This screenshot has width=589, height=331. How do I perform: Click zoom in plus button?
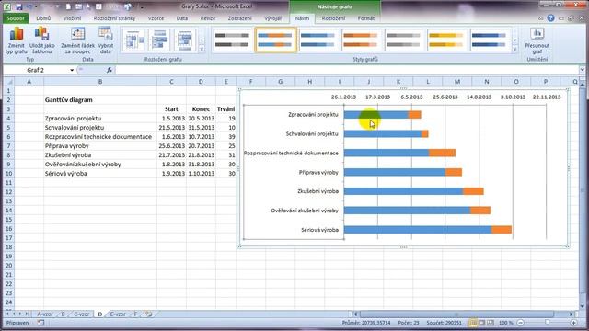pyautogui.click(x=573, y=323)
